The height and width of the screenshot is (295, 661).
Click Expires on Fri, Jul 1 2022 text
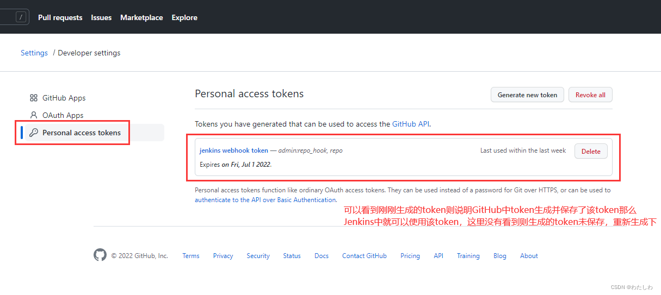236,164
